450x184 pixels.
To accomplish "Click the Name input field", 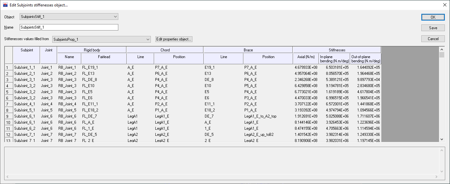I will point(69,28).
